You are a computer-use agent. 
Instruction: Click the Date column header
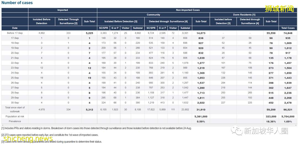click(x=15, y=28)
